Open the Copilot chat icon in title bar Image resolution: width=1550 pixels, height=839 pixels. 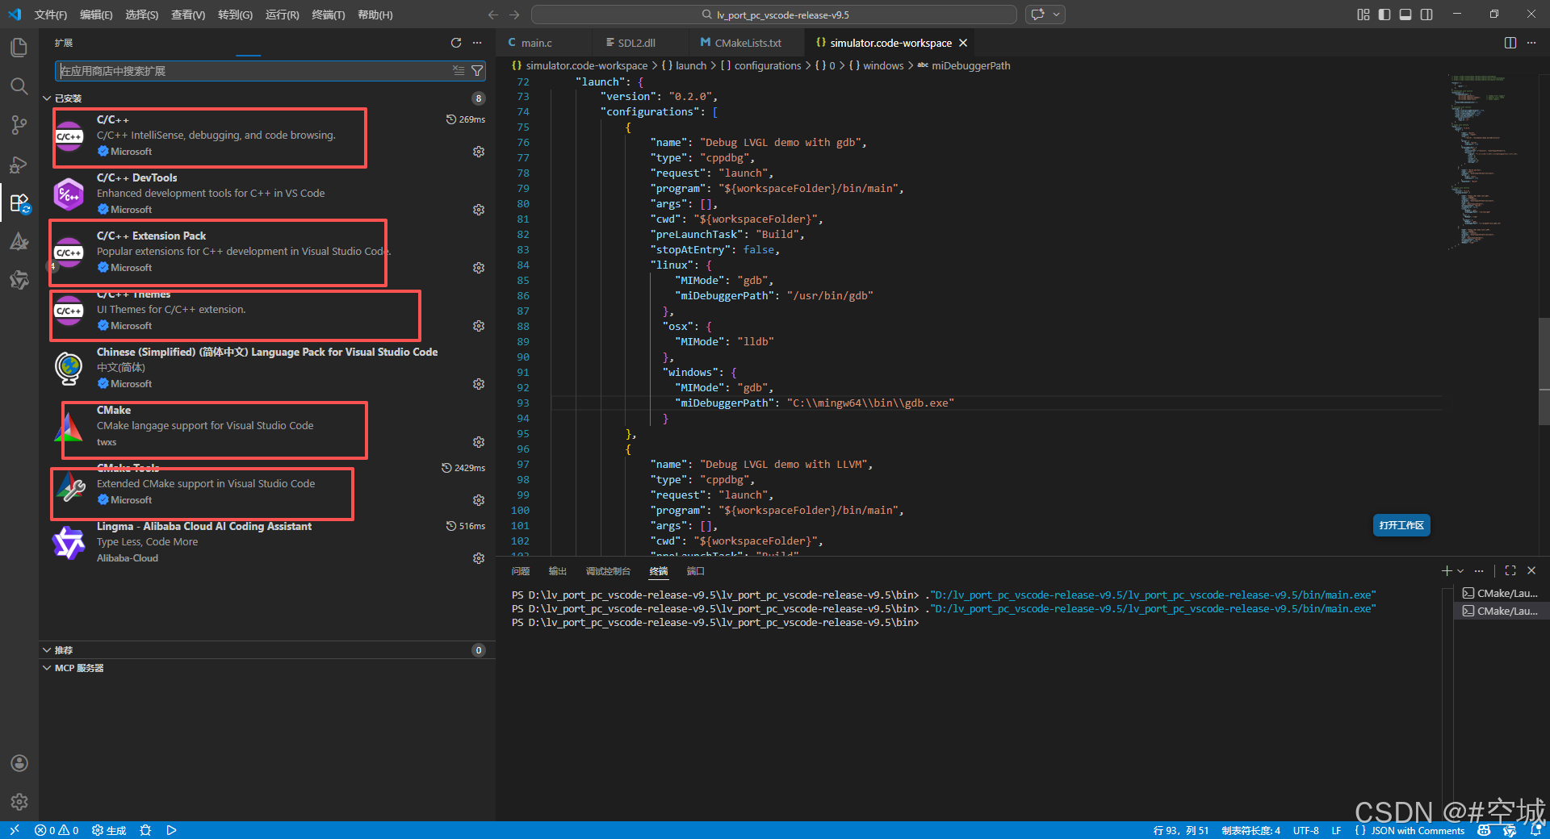point(1038,15)
